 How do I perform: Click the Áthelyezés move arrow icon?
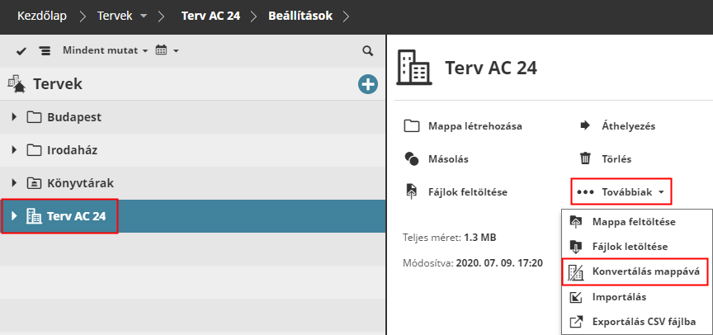click(x=585, y=126)
